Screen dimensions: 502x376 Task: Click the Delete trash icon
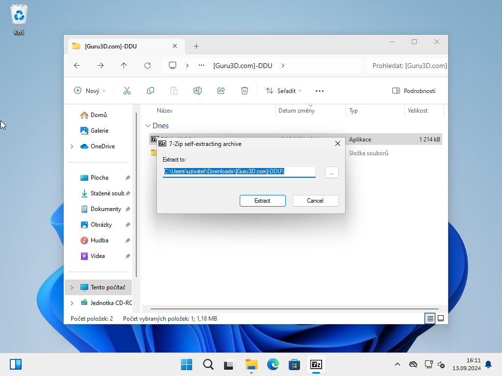coord(245,91)
